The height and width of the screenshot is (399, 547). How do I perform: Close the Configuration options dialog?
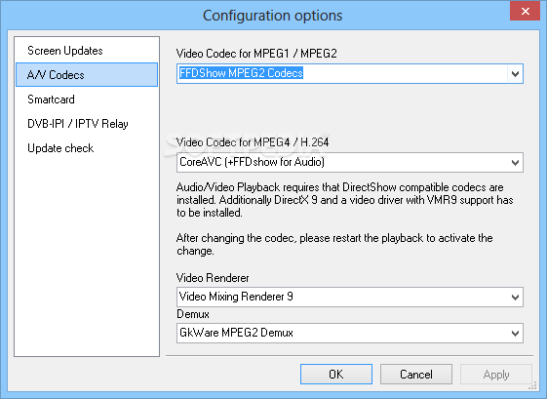(x=525, y=11)
